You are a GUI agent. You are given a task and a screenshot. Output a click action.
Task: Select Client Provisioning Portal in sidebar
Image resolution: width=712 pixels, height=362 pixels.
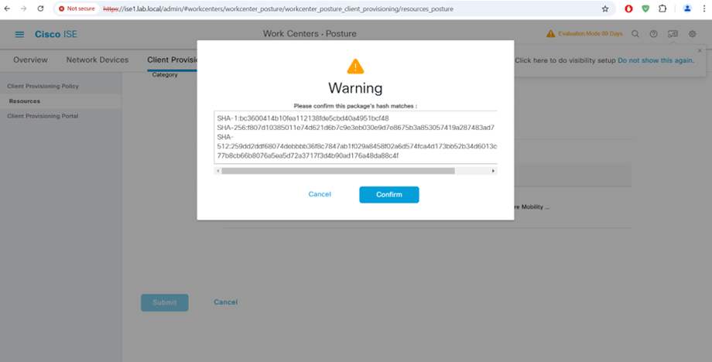(43, 116)
